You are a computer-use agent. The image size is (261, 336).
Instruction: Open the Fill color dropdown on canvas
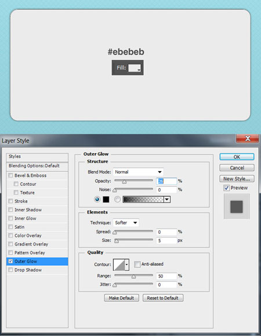[135, 68]
